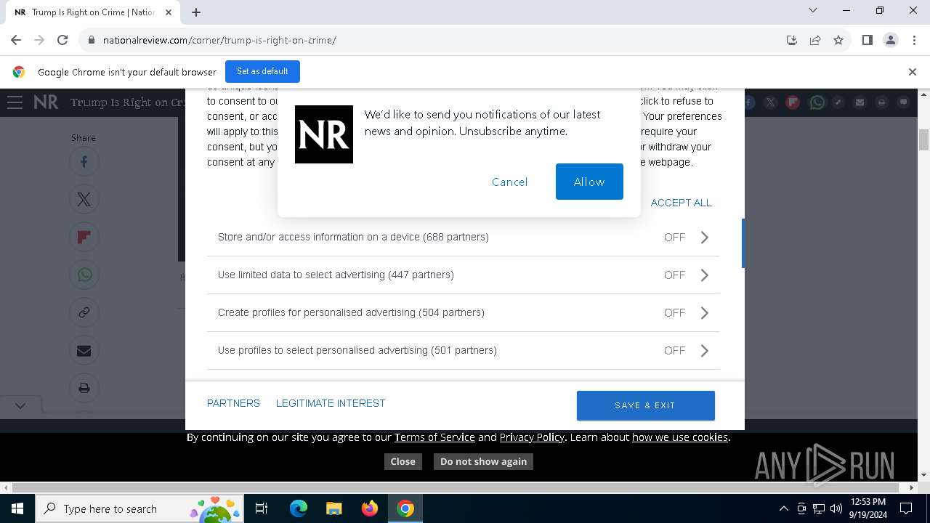930x523 pixels.
Task: Click the page vertical scrollbar thumb
Action: [x=923, y=139]
